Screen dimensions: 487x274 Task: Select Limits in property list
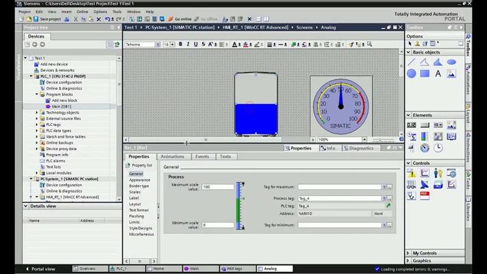pos(134,222)
